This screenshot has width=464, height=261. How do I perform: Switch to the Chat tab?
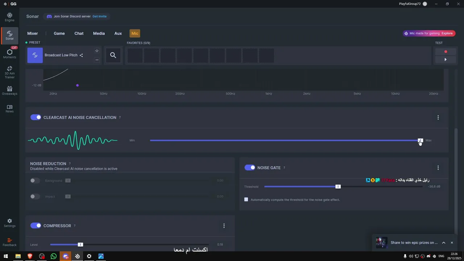pyautogui.click(x=79, y=33)
